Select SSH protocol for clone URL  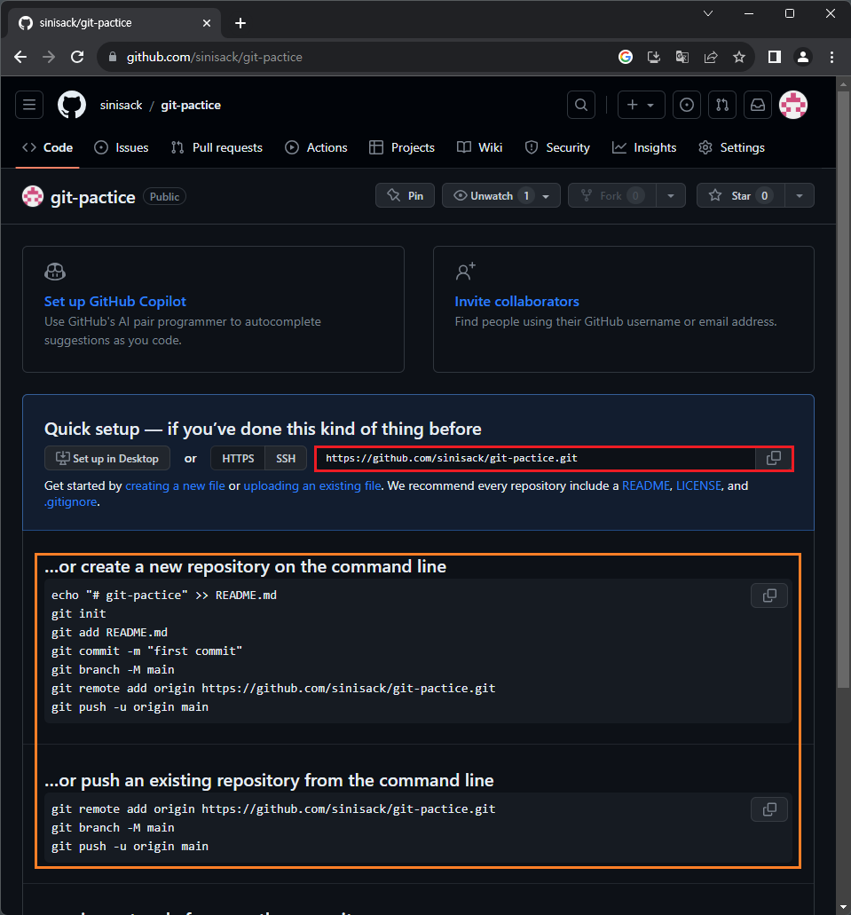[286, 459]
